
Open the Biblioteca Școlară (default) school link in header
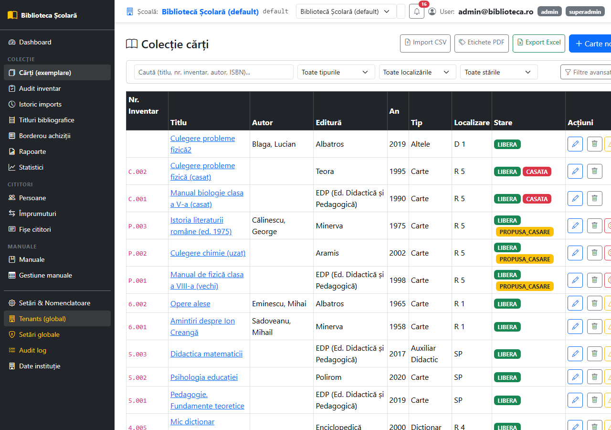210,11
